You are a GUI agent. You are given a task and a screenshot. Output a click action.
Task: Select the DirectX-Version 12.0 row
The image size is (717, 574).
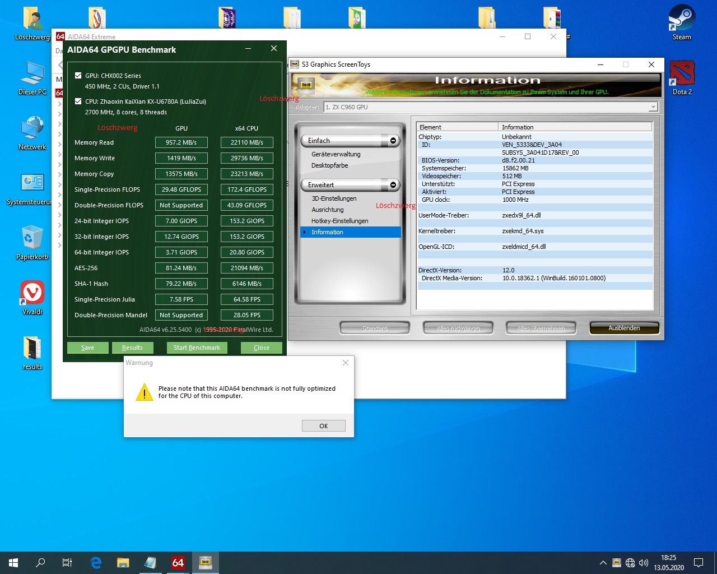pyautogui.click(x=535, y=270)
